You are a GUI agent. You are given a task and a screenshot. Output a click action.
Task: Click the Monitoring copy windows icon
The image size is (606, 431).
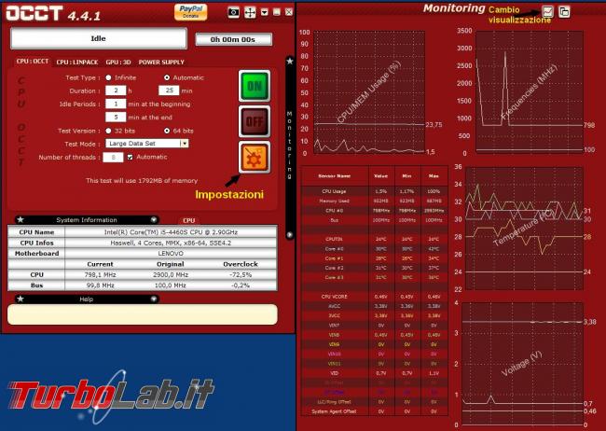(x=564, y=11)
